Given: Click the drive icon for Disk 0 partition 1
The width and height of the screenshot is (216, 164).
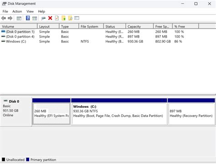Looking at the screenshot, I should [x=3, y=32].
